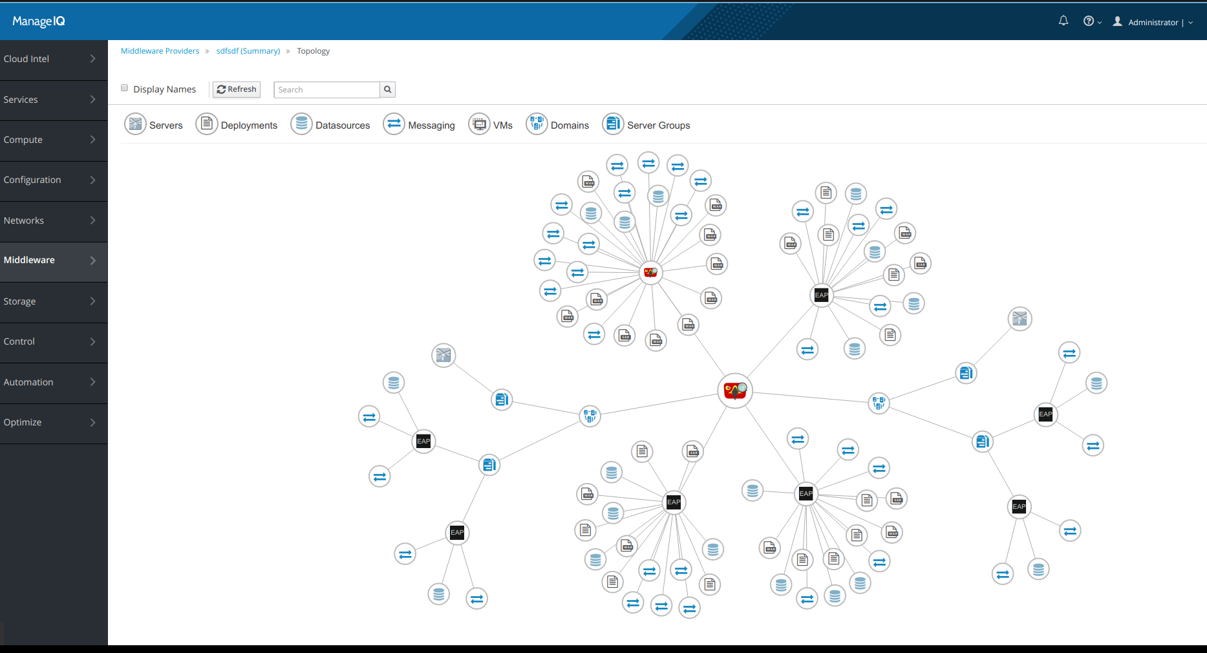Open the Administrator user dropdown

click(x=1153, y=22)
